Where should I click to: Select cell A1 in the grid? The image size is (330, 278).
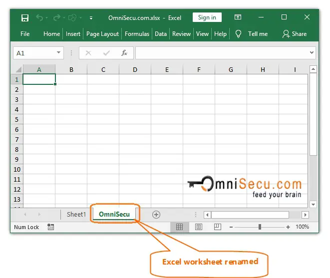[39, 79]
